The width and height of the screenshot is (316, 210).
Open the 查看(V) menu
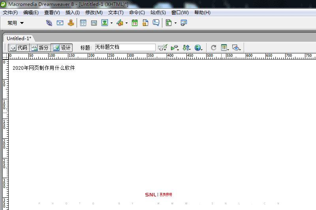tap(52, 13)
